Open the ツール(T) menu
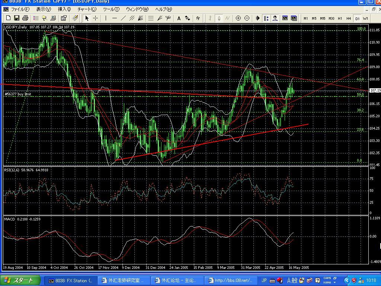The width and height of the screenshot is (381, 286). [x=111, y=9]
